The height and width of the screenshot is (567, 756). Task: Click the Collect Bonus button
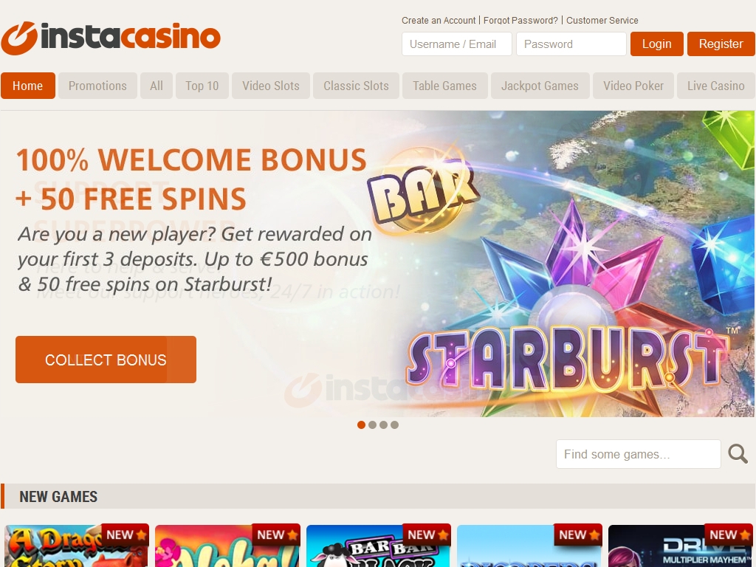(106, 360)
